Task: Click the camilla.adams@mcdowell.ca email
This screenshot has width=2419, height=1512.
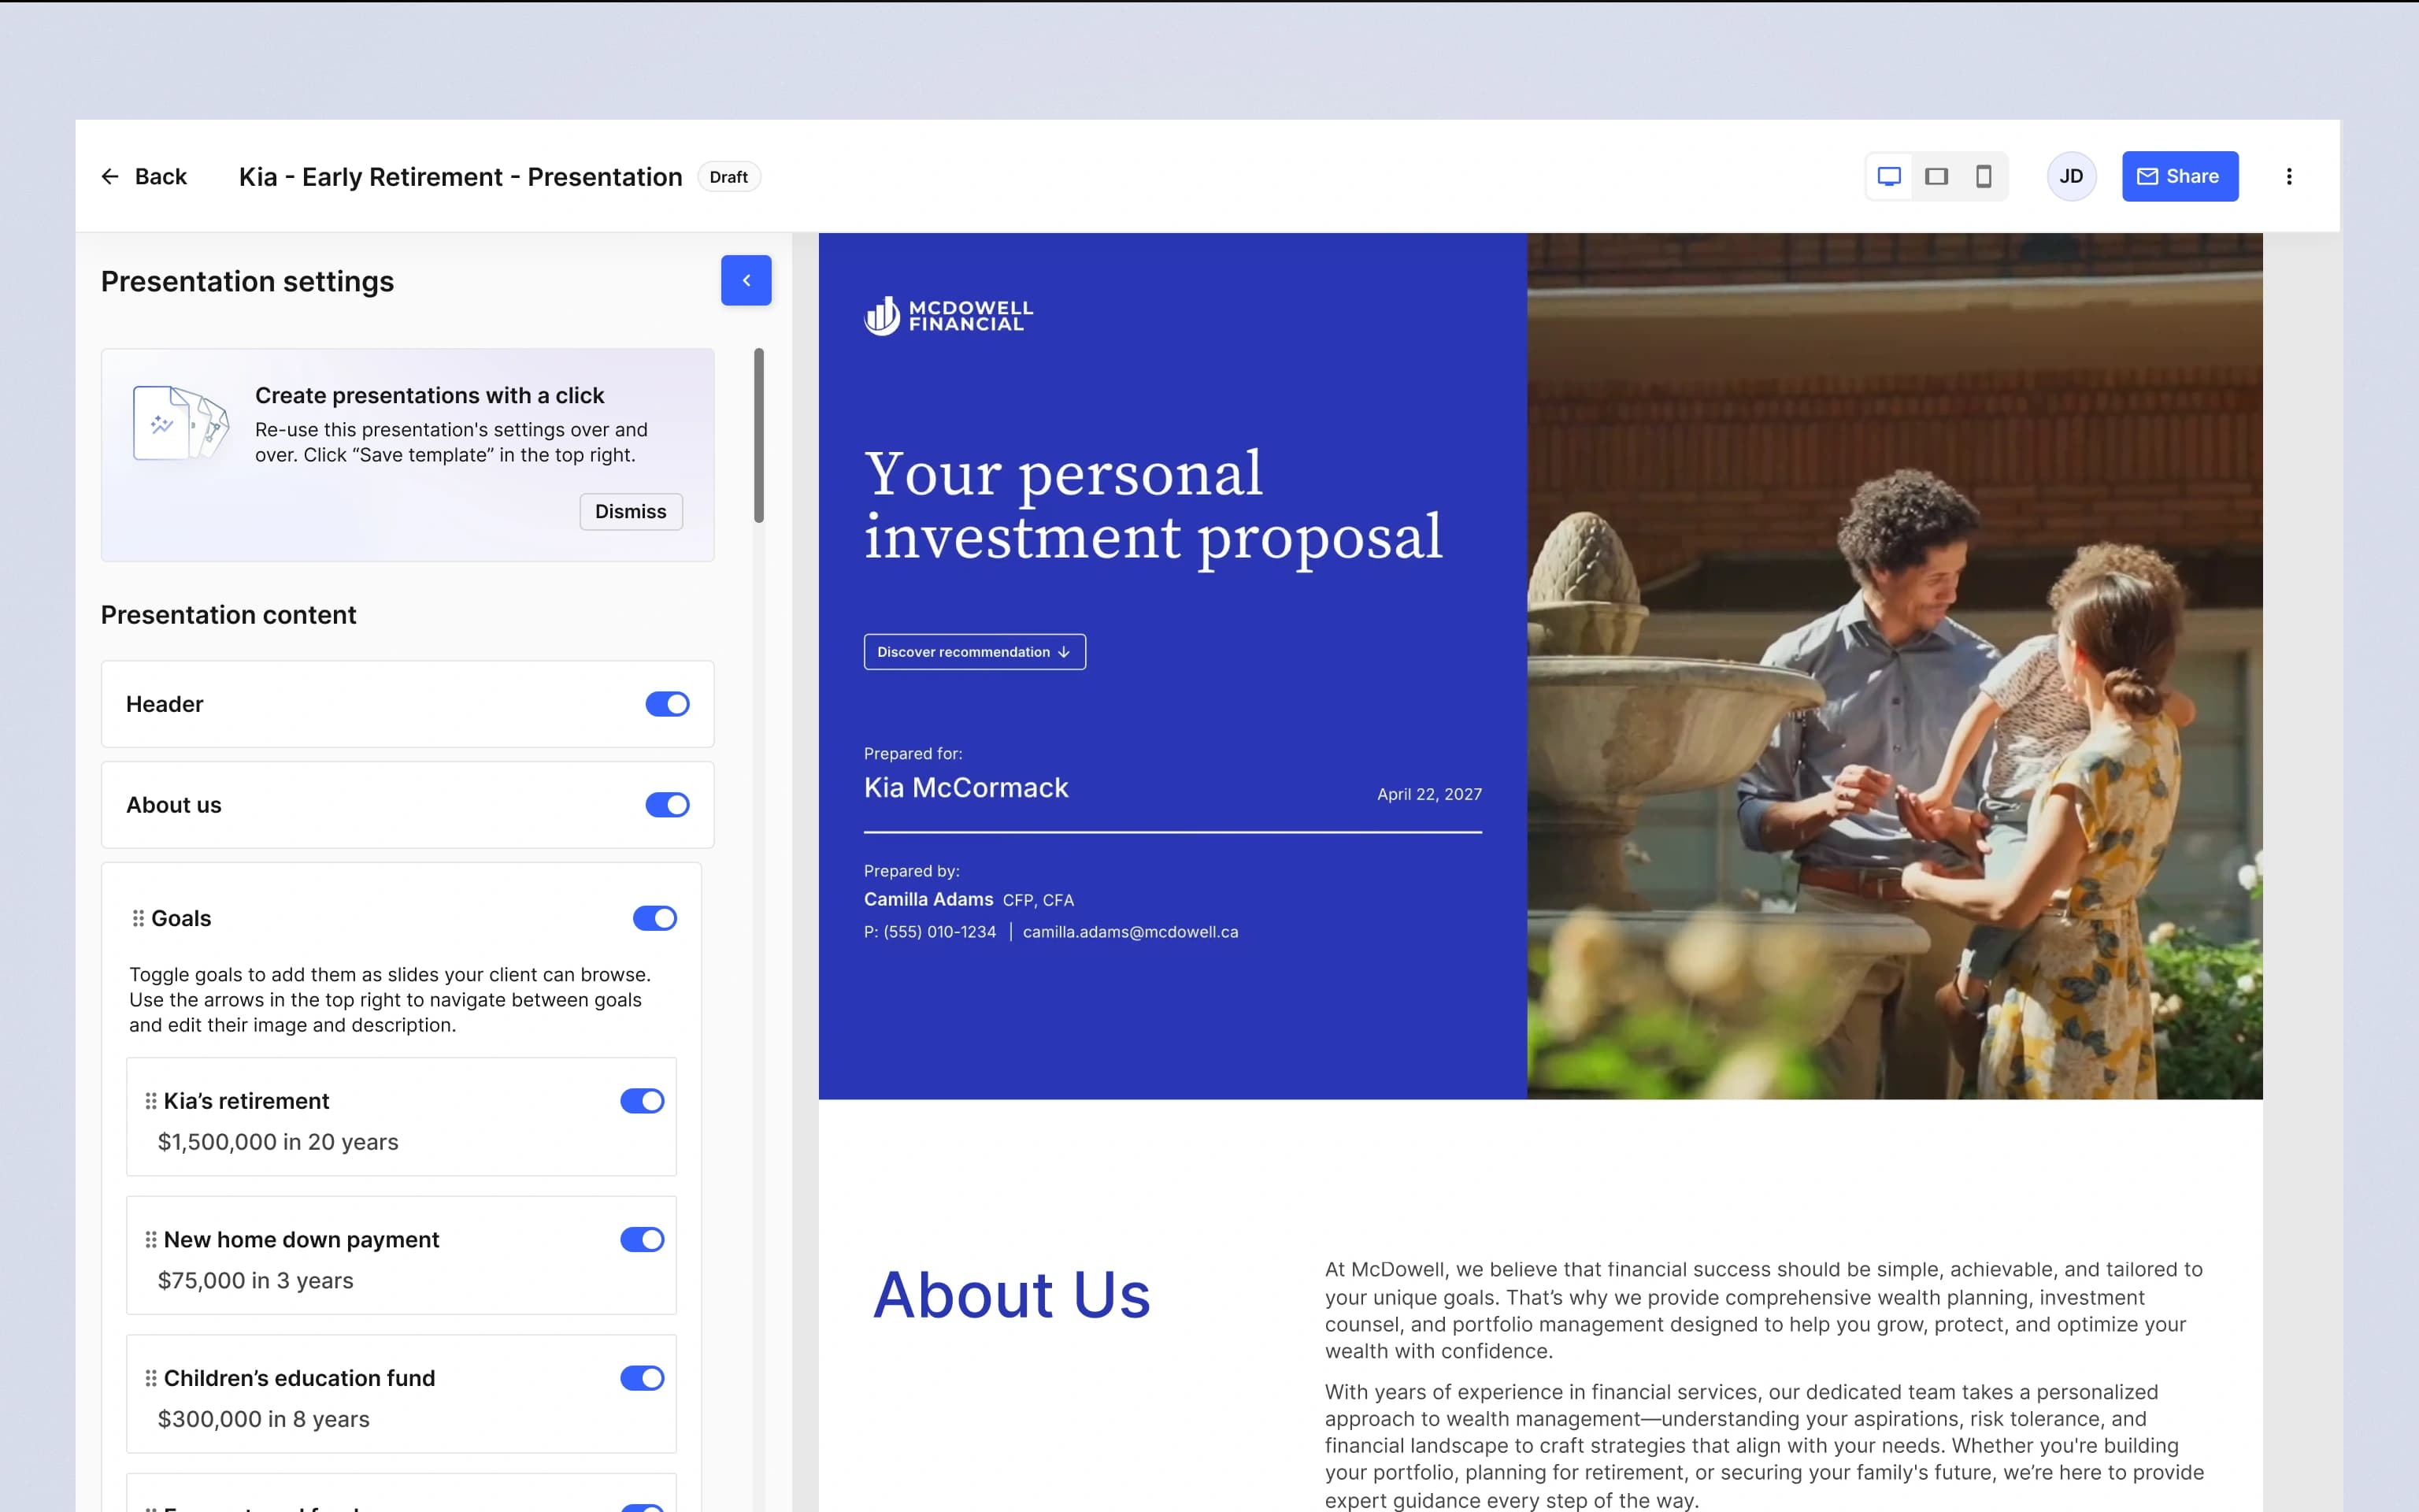Action: click(x=1131, y=932)
